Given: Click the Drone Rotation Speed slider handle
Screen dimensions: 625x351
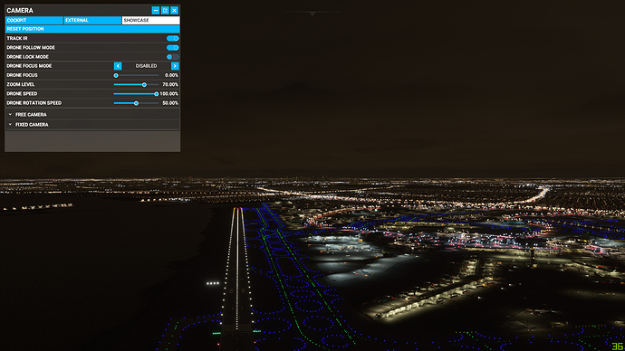Looking at the screenshot, I should coord(136,103).
